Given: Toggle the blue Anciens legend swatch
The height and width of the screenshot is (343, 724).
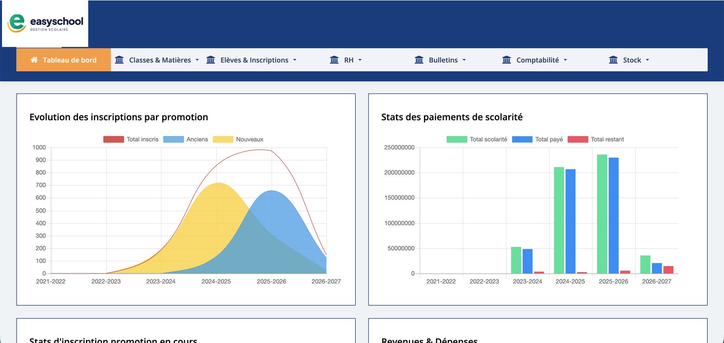Looking at the screenshot, I should point(174,139).
